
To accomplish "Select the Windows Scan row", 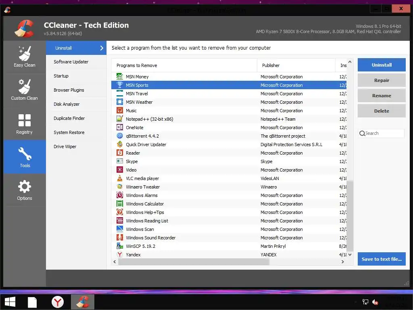I will pyautogui.click(x=229, y=229).
